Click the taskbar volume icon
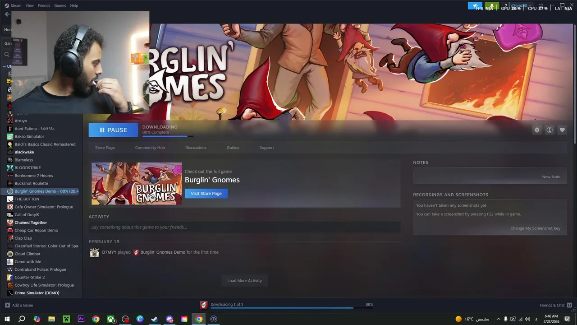 pos(527,319)
